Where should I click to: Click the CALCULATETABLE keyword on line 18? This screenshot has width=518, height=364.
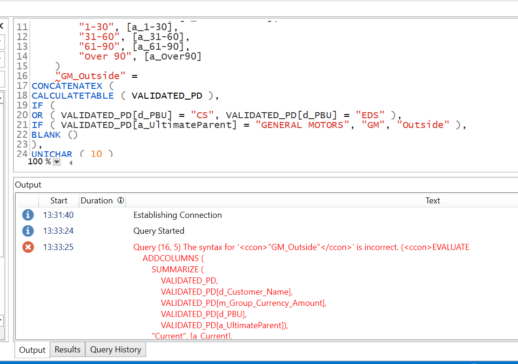point(73,96)
